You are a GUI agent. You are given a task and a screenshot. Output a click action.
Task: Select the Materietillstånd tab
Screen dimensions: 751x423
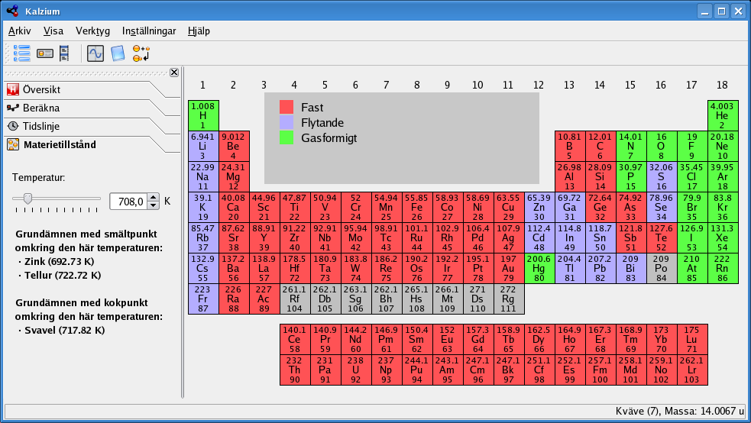point(60,144)
